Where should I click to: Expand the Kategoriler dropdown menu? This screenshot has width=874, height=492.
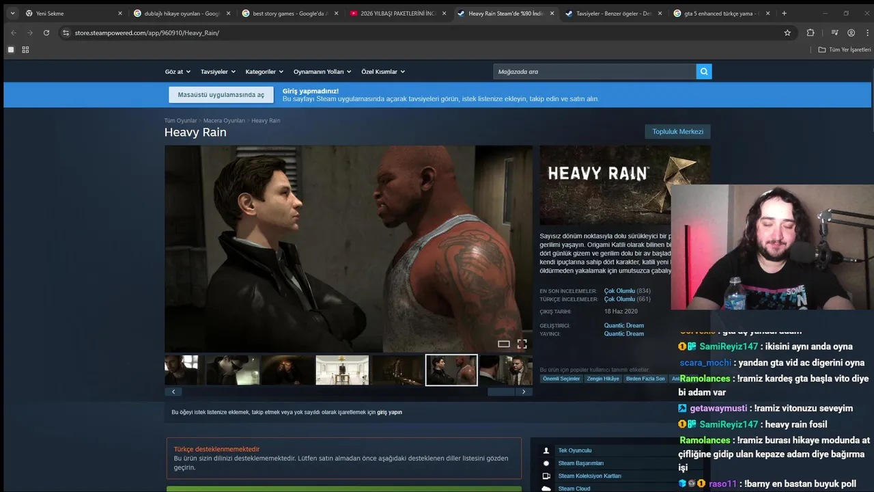[264, 72]
